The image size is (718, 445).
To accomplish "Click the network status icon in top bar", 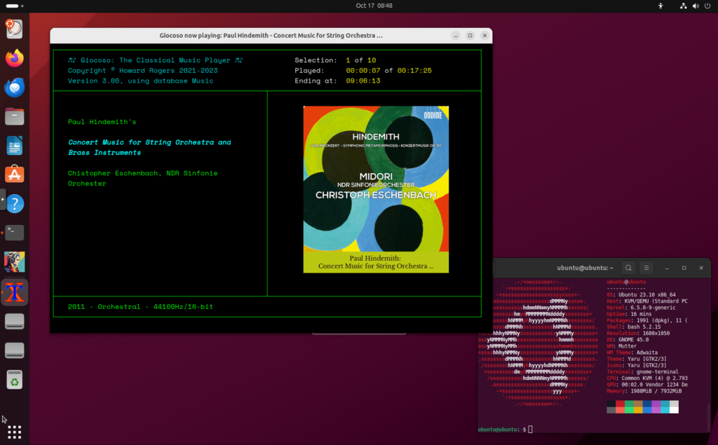I will point(683,6).
